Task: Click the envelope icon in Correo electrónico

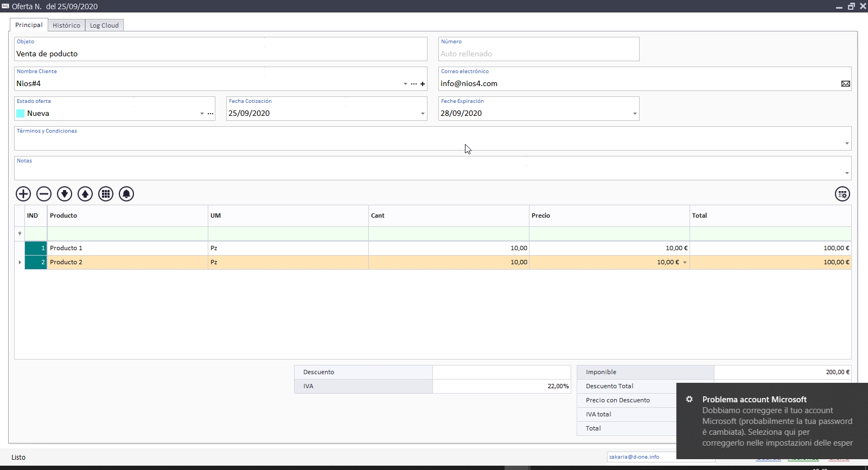Action: (x=845, y=83)
